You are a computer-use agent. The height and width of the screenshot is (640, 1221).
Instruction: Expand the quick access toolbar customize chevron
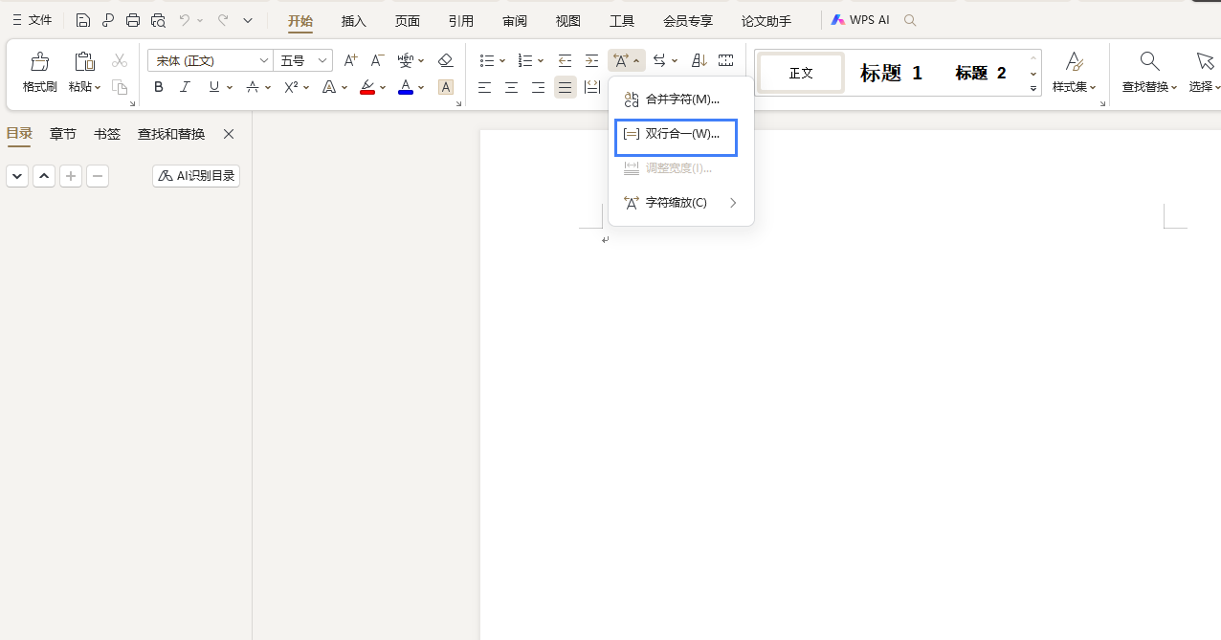coord(248,20)
